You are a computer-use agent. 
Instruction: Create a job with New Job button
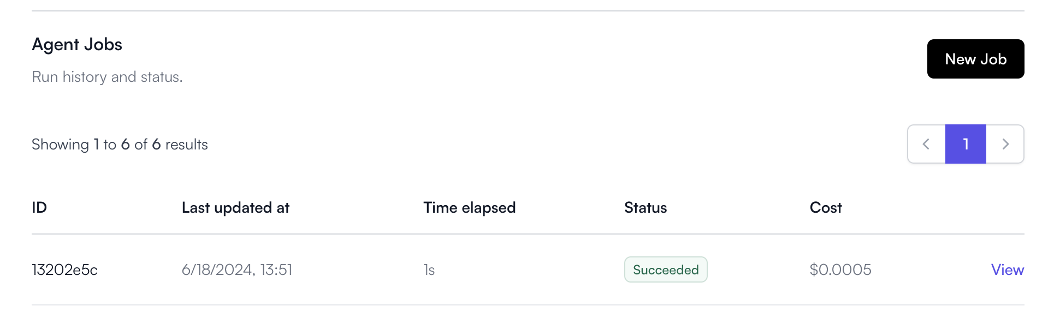pyautogui.click(x=975, y=59)
